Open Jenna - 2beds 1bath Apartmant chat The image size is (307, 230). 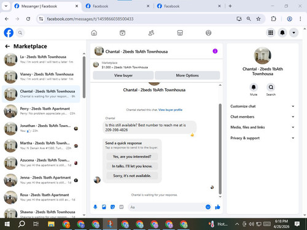coord(41,180)
